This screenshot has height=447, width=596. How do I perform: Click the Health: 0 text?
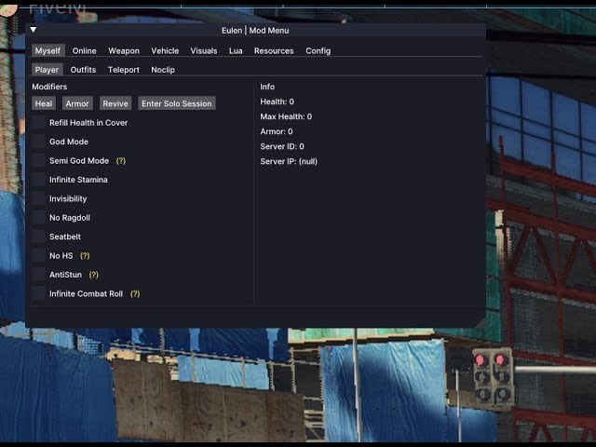click(x=278, y=102)
